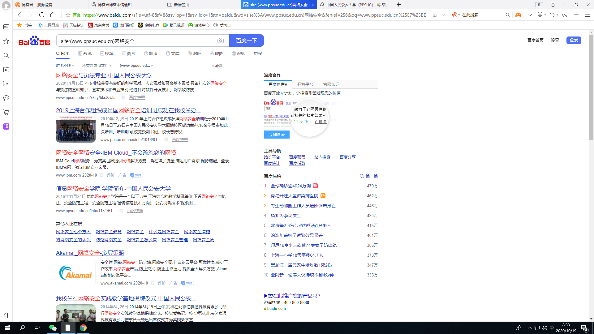Open the shopping cart sidebar icon
The image size is (594, 334).
[6, 112]
